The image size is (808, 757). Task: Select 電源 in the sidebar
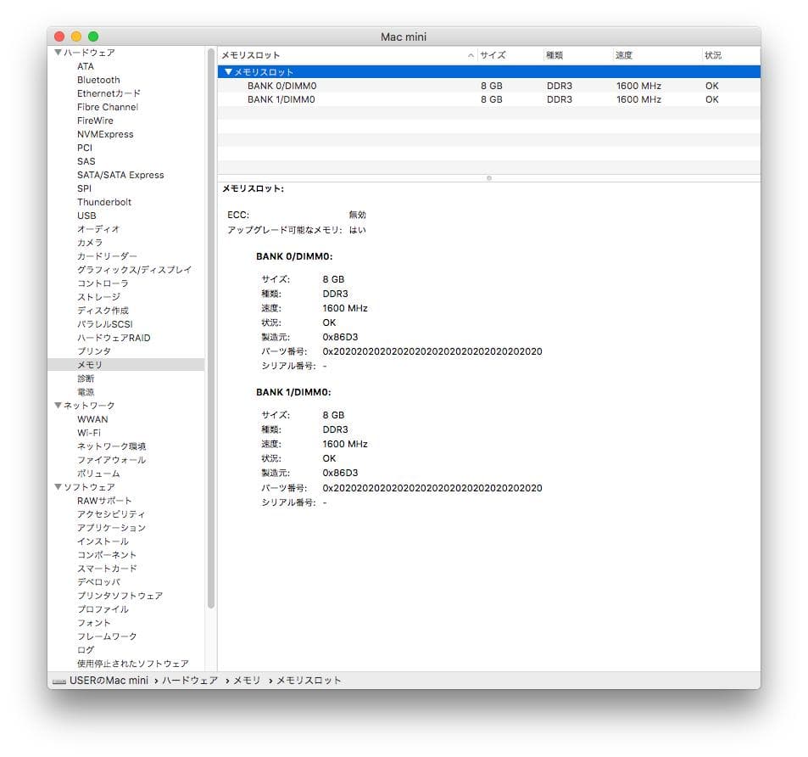click(x=86, y=392)
